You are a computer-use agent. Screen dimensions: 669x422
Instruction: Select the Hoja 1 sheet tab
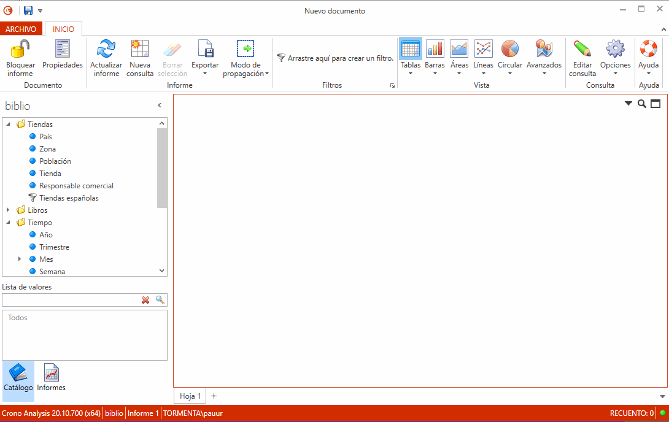(190, 396)
